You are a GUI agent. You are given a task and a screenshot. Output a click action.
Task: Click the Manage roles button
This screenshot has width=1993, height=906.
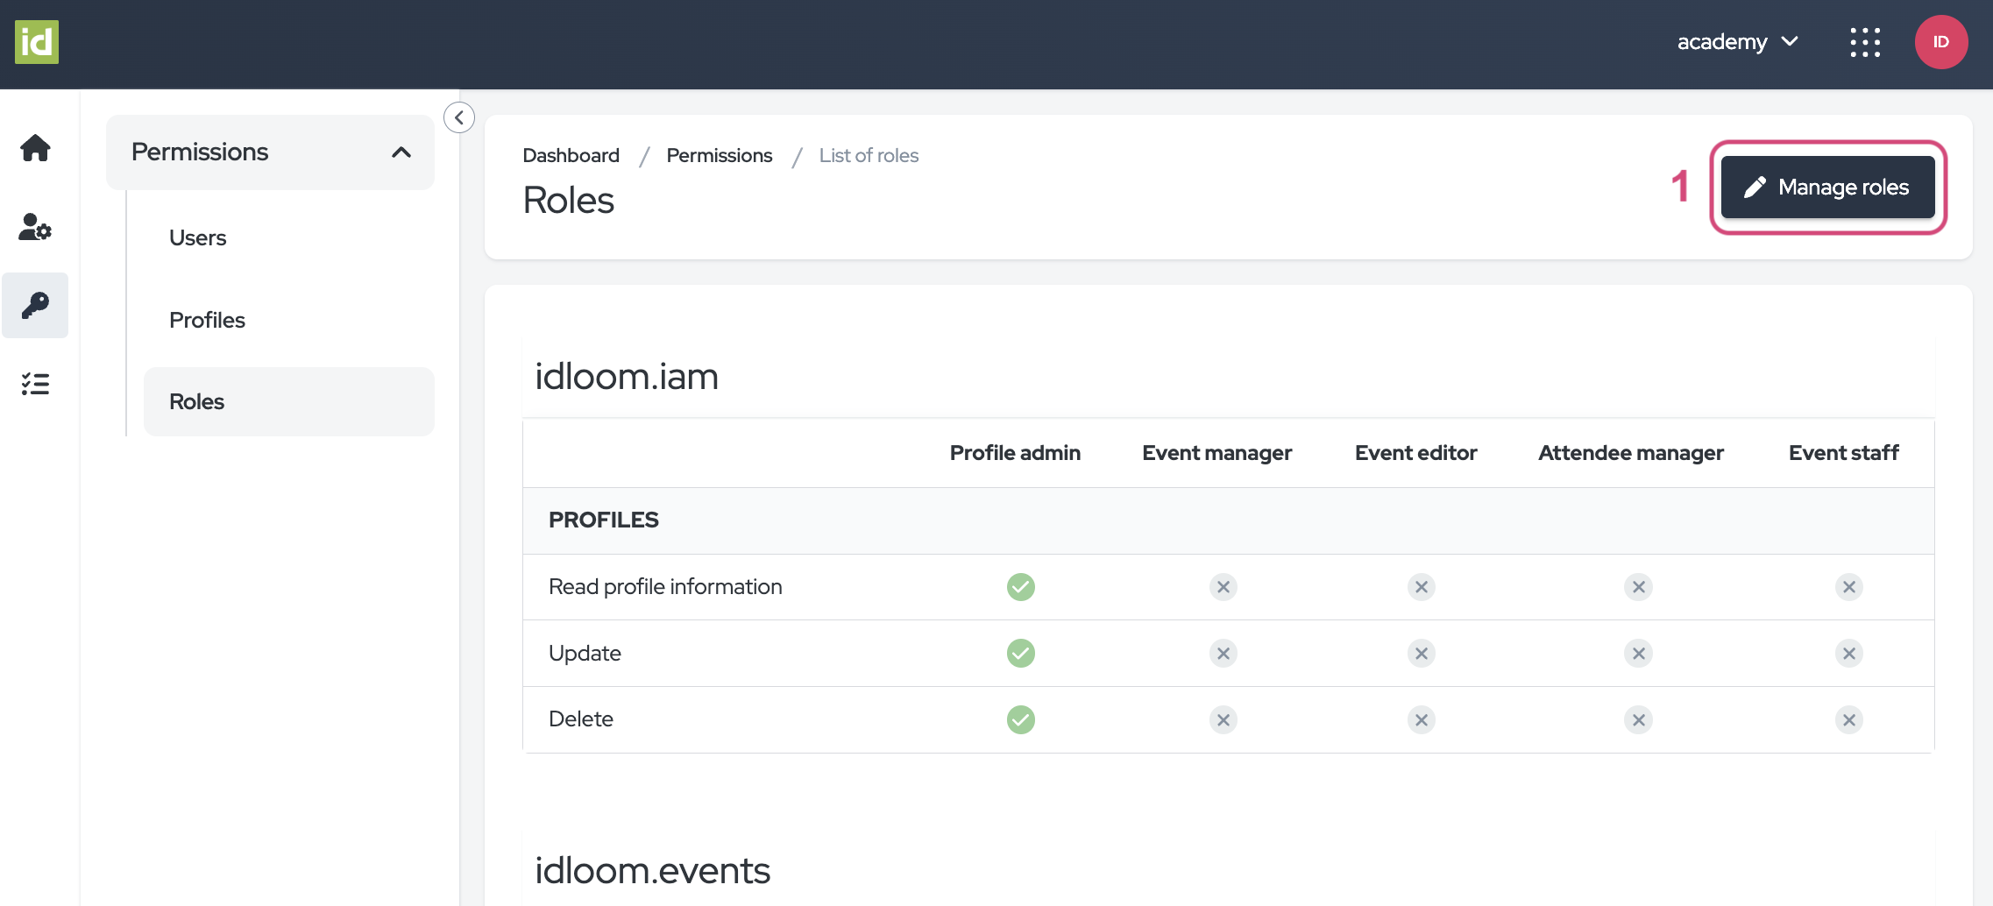(1828, 187)
